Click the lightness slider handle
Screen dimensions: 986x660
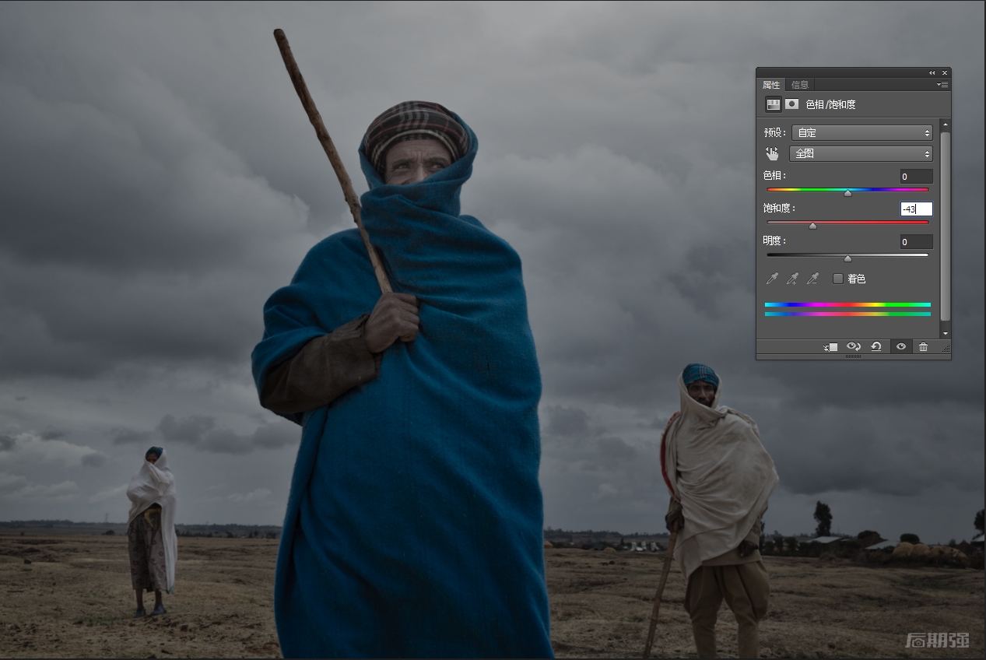pos(847,258)
